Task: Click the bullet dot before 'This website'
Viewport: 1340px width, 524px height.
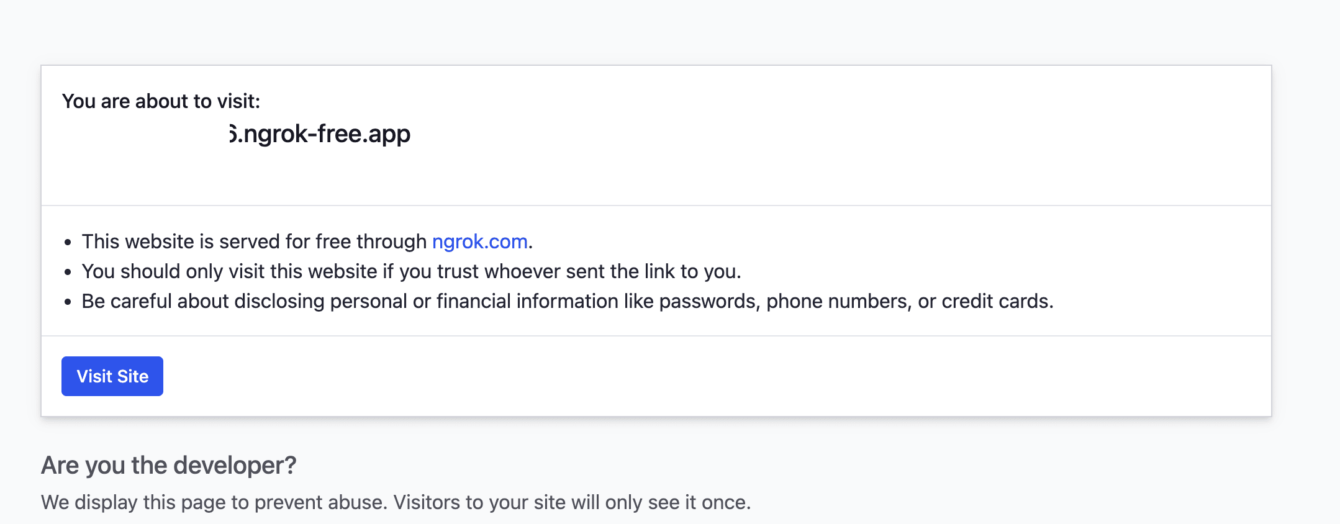Action: [x=68, y=242]
